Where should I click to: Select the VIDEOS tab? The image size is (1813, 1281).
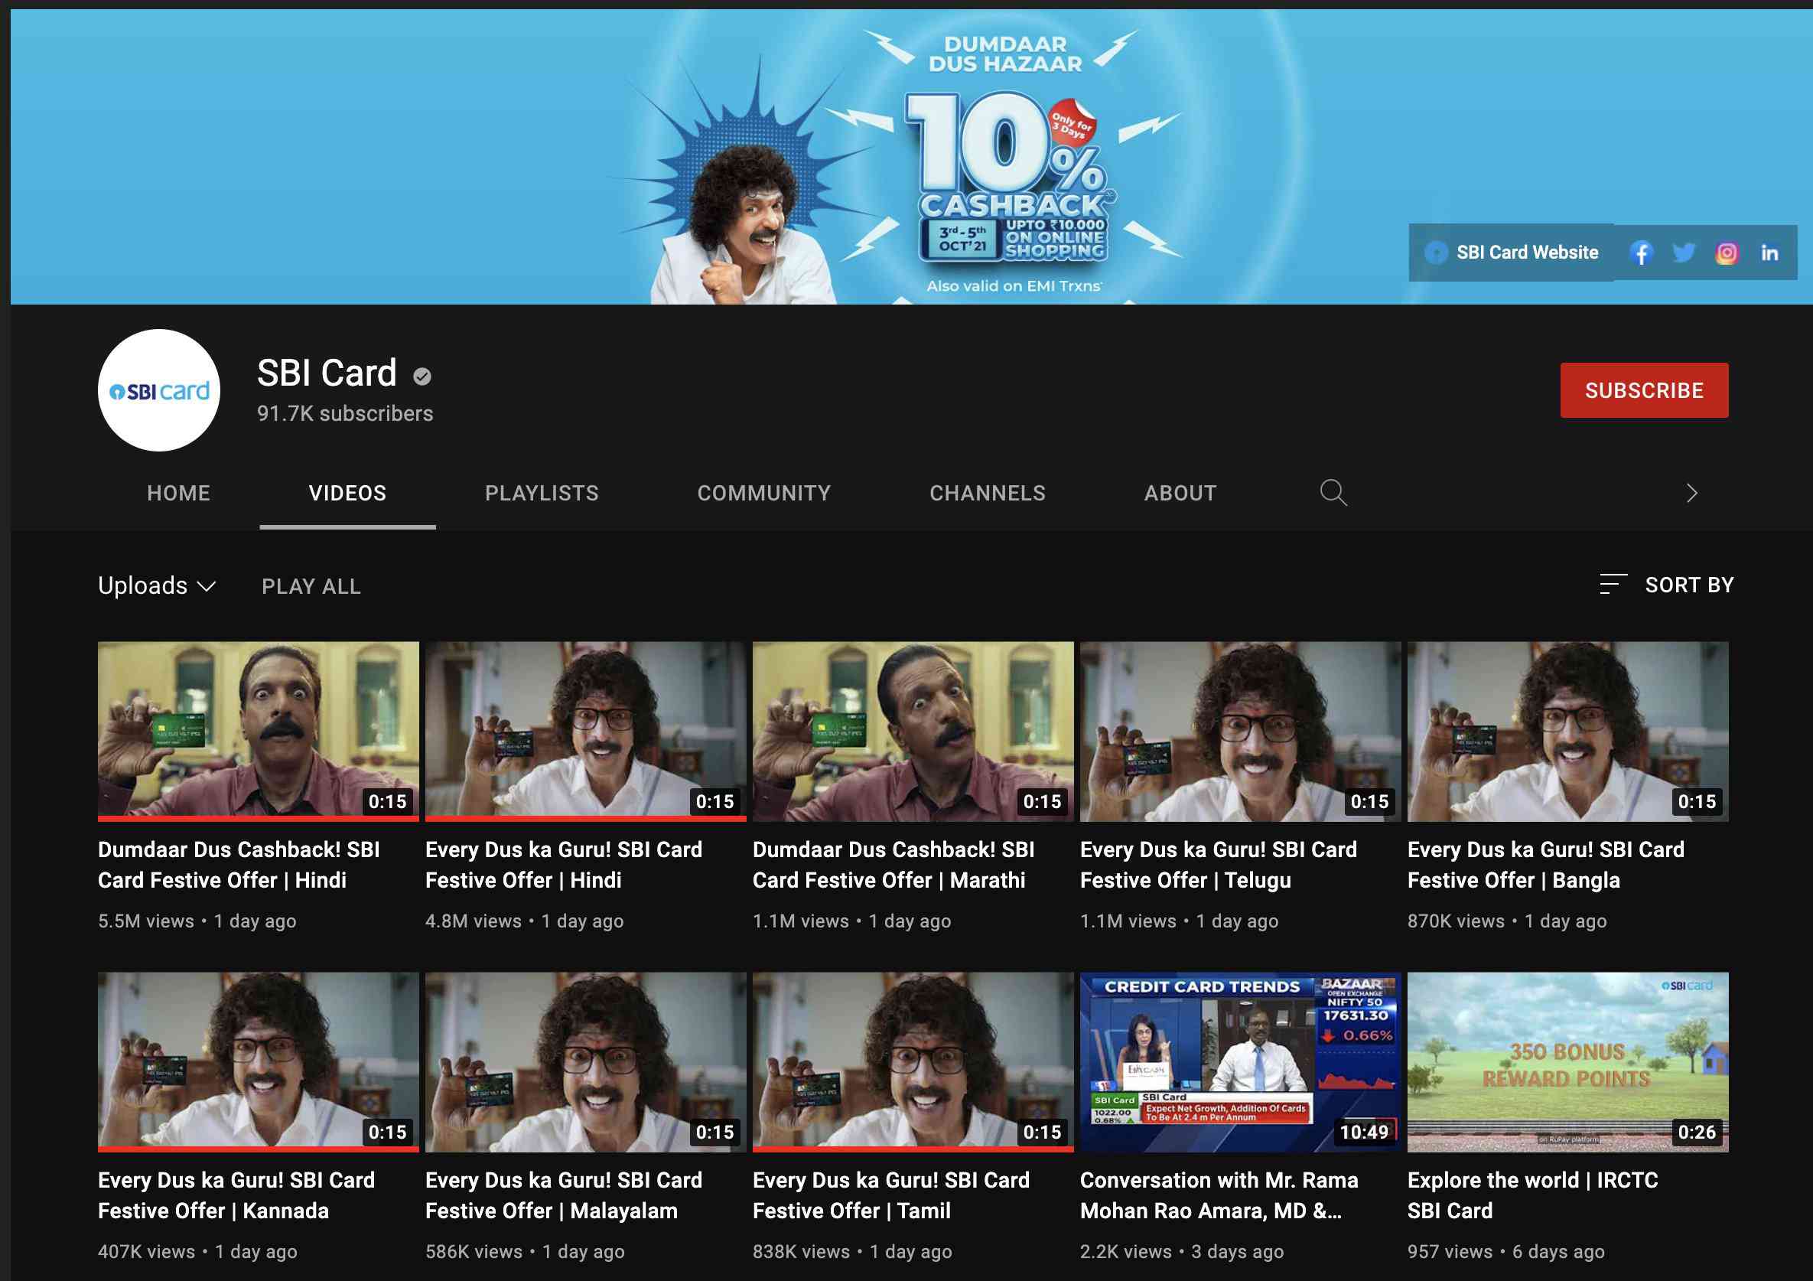click(347, 493)
